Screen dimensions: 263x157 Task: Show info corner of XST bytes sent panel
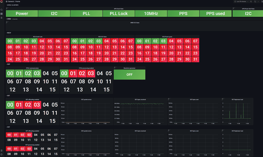pos(168,130)
